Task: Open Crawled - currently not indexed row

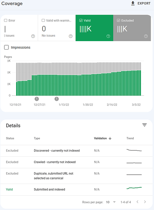Action: (x=77, y=162)
